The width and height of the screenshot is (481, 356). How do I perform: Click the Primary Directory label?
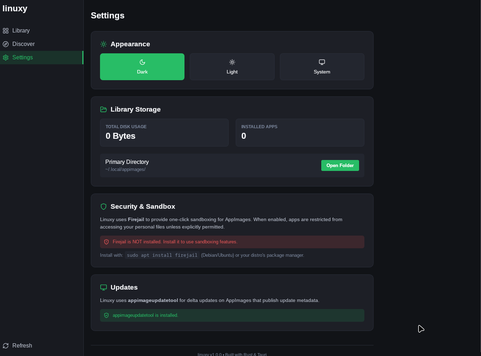(x=127, y=162)
